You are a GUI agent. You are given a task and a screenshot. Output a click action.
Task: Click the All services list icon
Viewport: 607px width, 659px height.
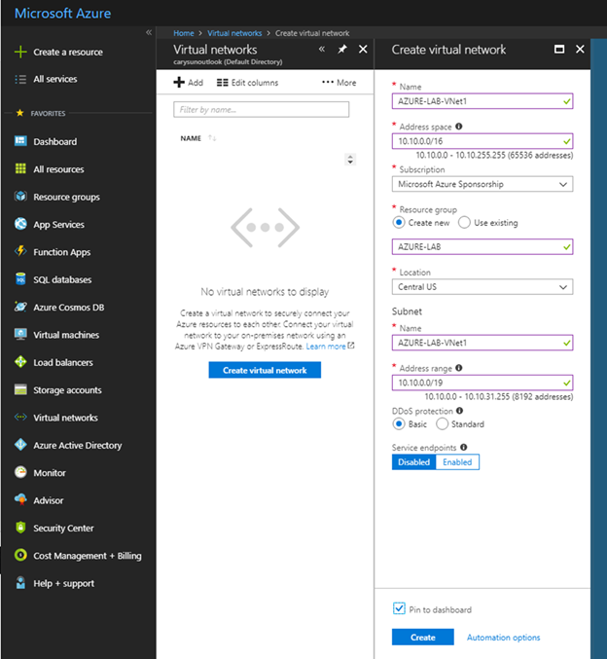click(20, 79)
